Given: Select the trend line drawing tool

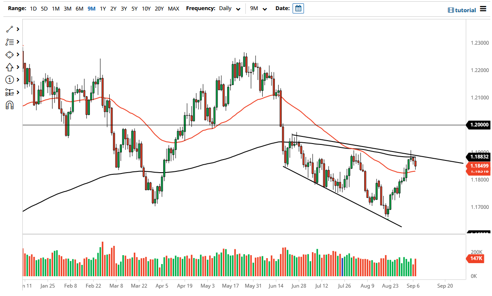Looking at the screenshot, I should [9, 29].
